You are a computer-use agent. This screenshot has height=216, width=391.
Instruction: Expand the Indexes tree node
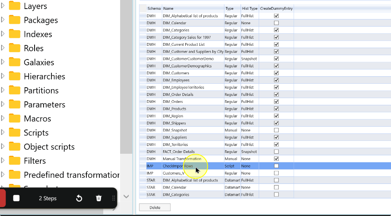point(3,34)
